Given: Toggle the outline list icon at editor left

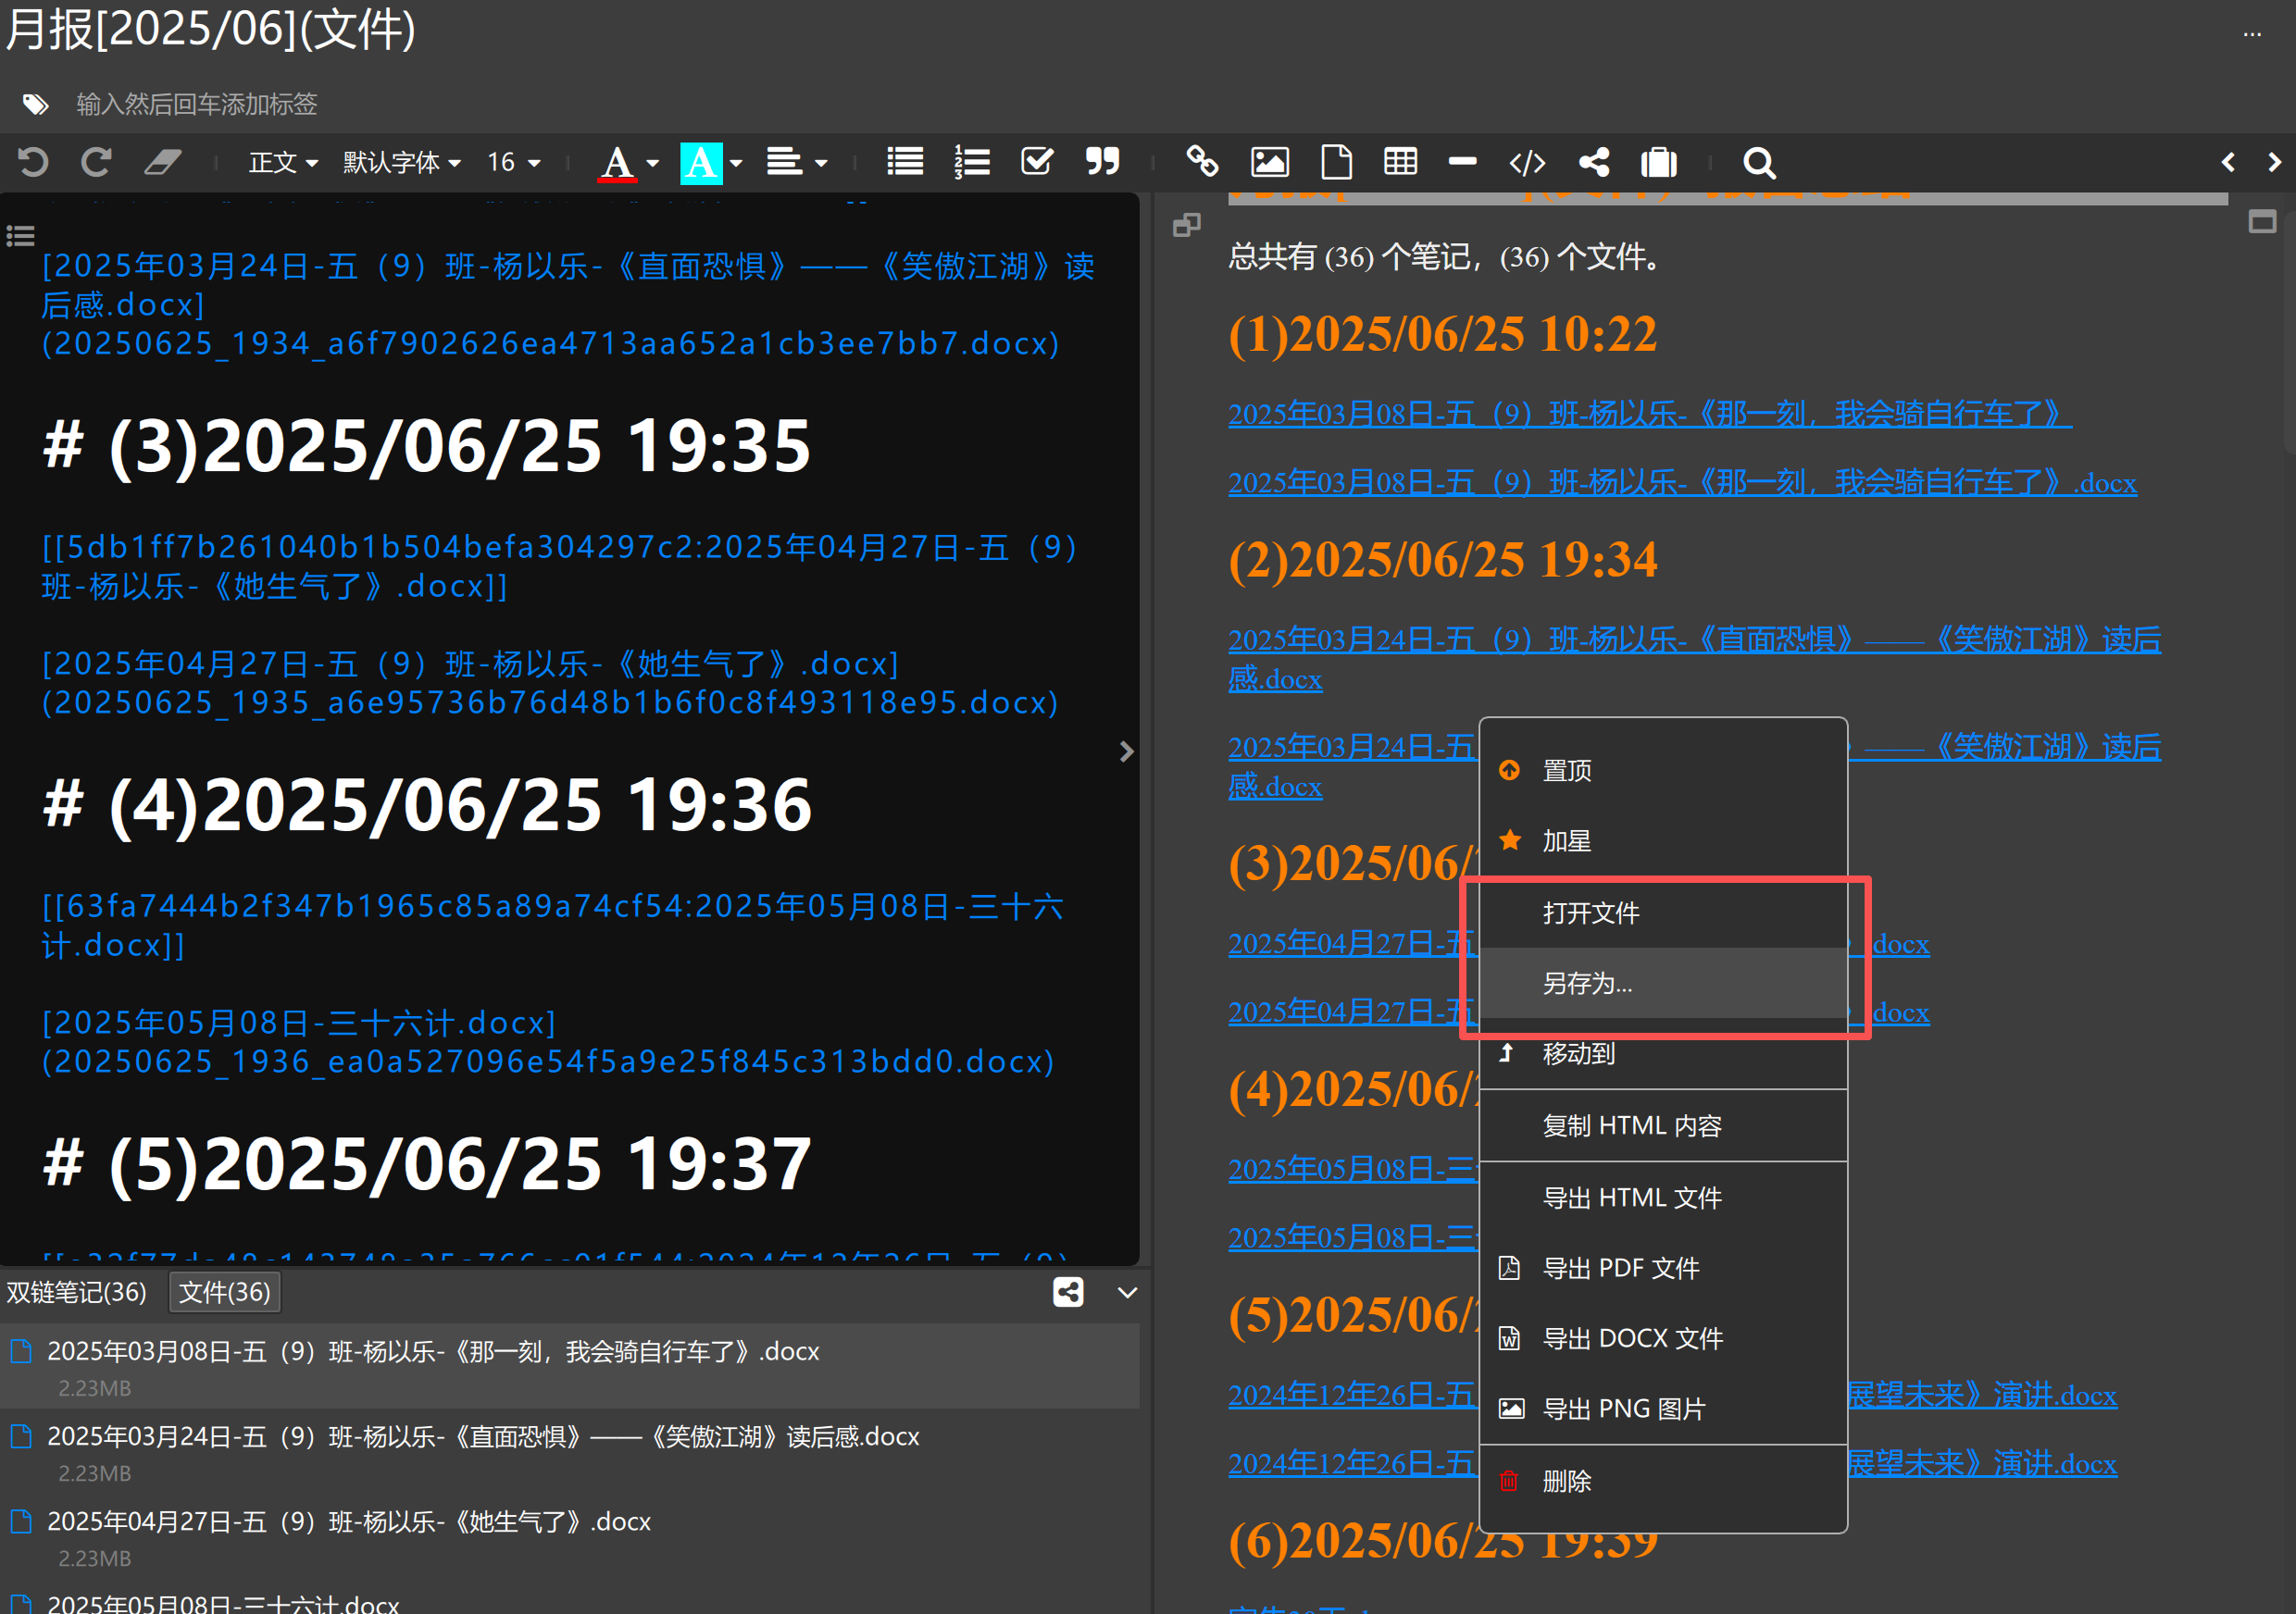Looking at the screenshot, I should click(21, 236).
